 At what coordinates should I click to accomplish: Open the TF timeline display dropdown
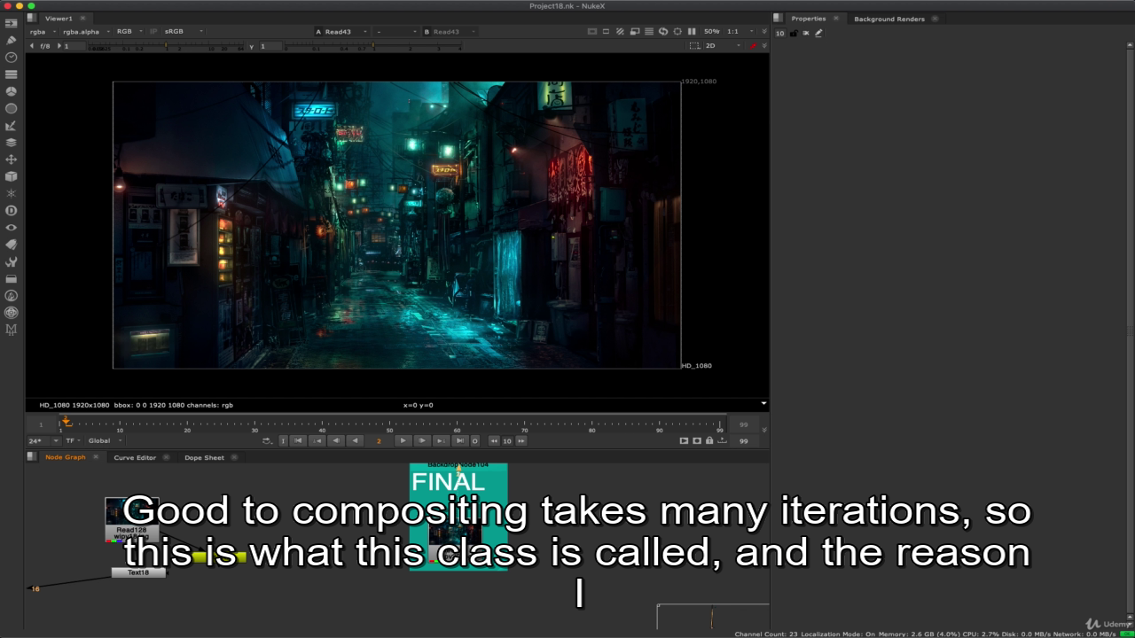[73, 440]
